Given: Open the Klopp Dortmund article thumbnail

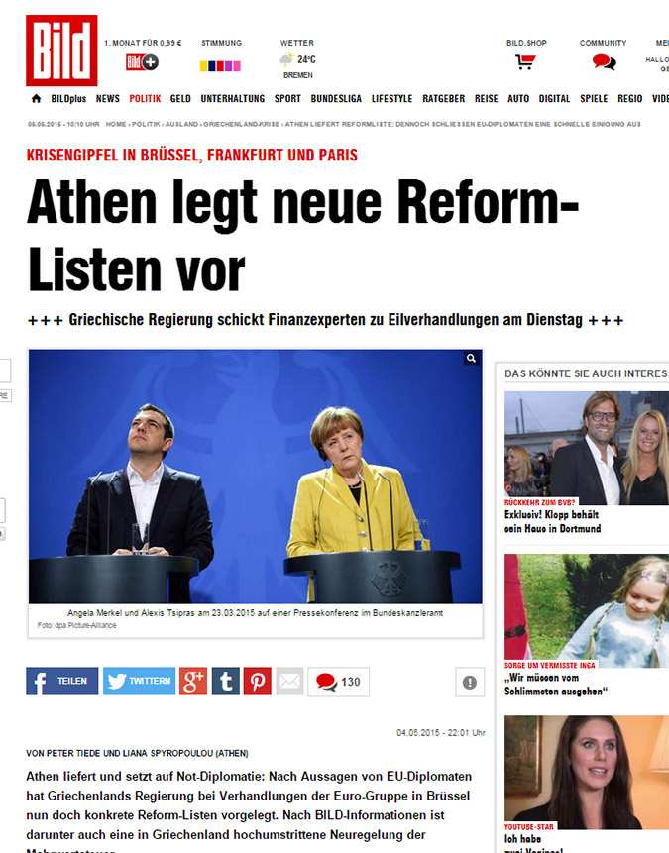Looking at the screenshot, I should (x=587, y=448).
